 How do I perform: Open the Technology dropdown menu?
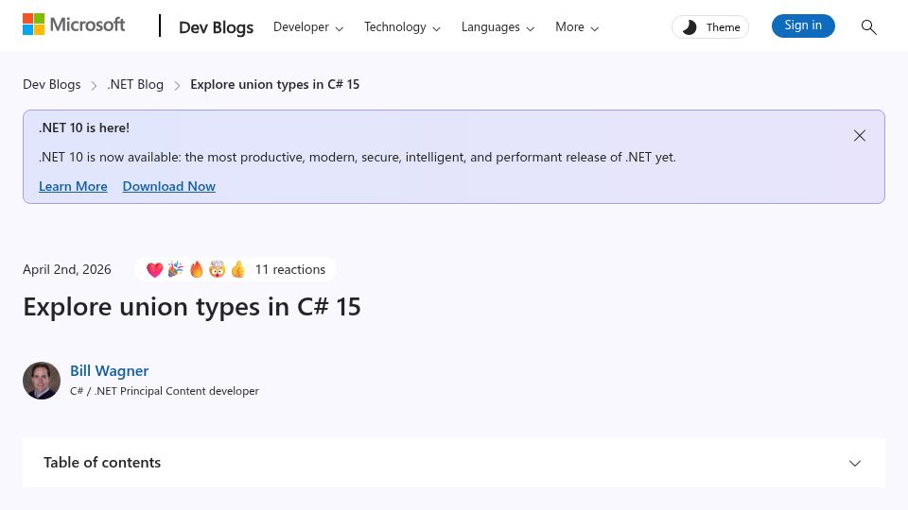coord(402,27)
